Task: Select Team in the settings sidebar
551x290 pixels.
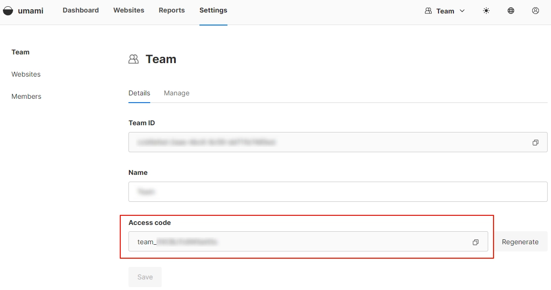Action: [x=20, y=52]
